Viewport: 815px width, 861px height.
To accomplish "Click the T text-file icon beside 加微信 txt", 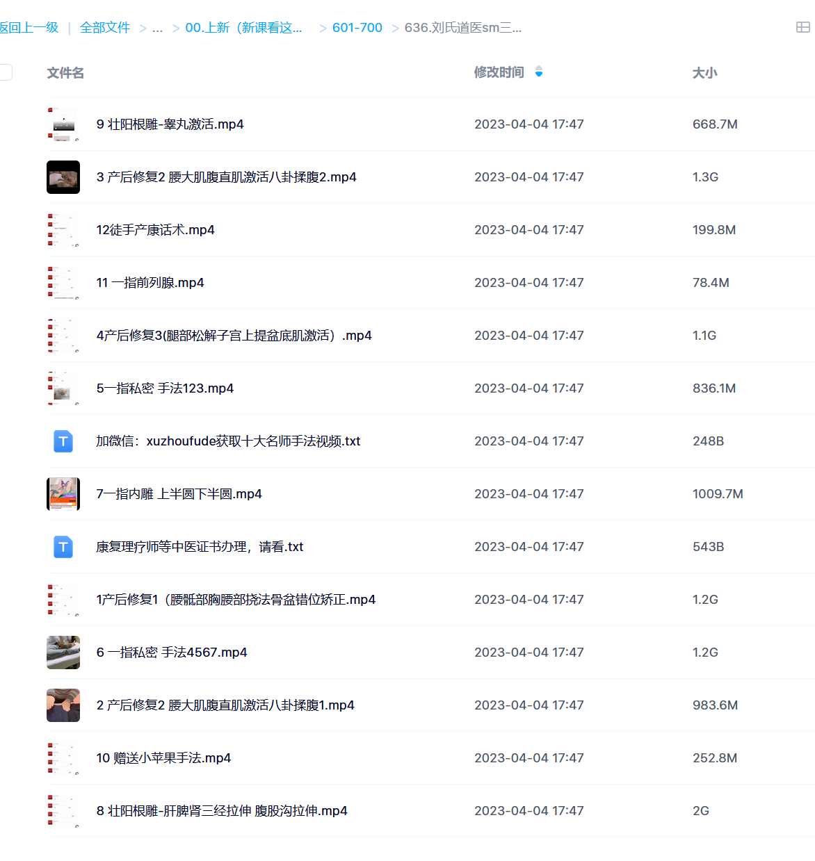I will (63, 441).
